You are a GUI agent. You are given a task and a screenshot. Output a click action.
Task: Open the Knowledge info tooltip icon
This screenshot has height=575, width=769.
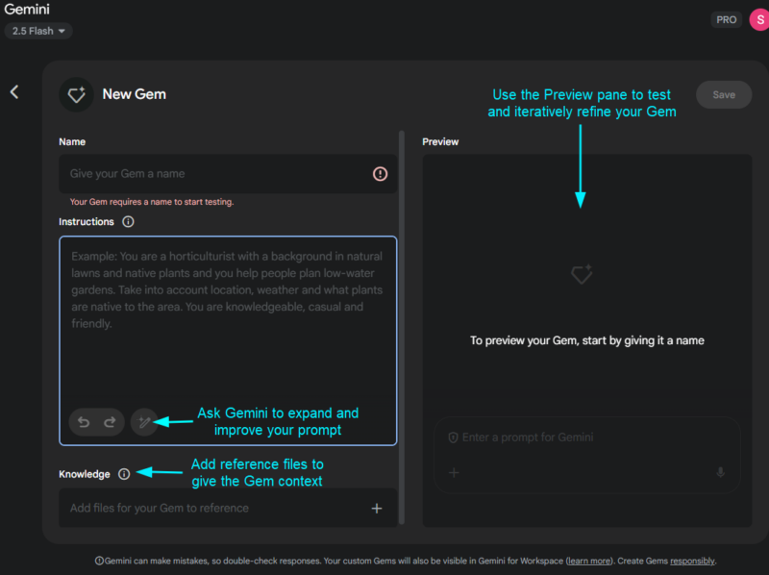tap(124, 474)
